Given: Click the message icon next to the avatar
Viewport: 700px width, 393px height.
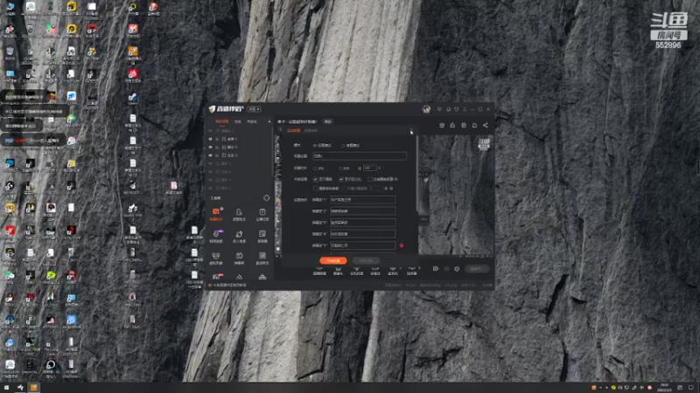Looking at the screenshot, I should click(x=439, y=109).
